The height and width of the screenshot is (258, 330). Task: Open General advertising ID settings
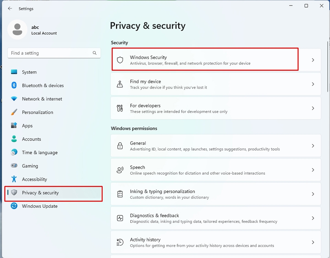coord(216,145)
